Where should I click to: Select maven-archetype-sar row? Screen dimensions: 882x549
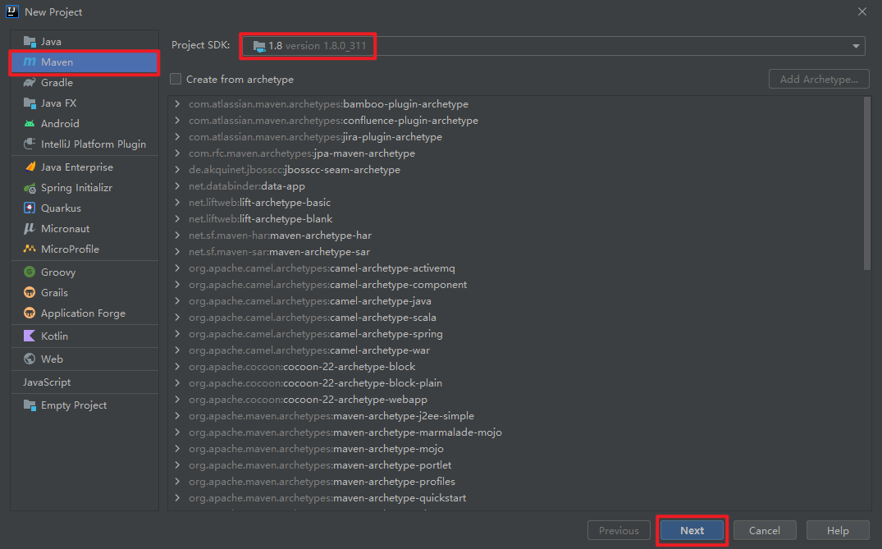[515, 251]
